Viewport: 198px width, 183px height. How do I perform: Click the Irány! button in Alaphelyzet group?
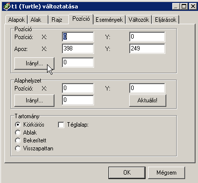click(x=34, y=100)
